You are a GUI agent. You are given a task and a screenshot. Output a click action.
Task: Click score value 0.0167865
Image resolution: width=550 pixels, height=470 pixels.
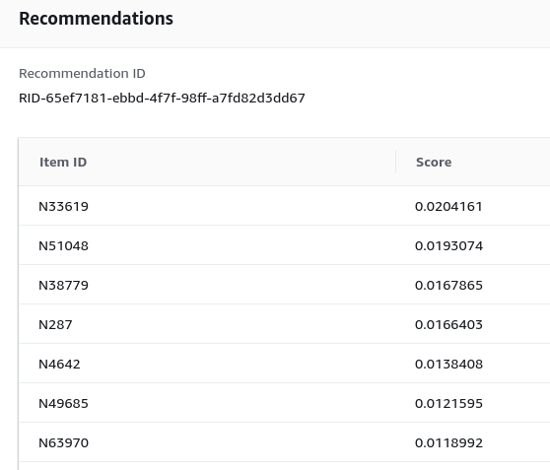[448, 285]
